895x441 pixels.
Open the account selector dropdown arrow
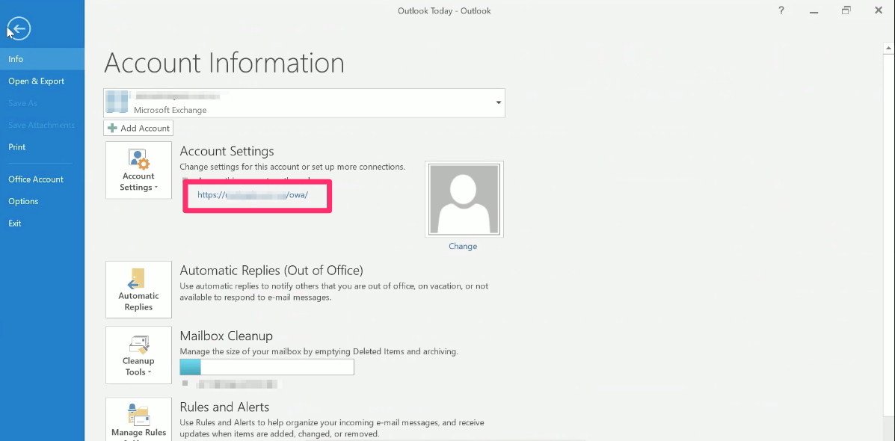pyautogui.click(x=497, y=102)
